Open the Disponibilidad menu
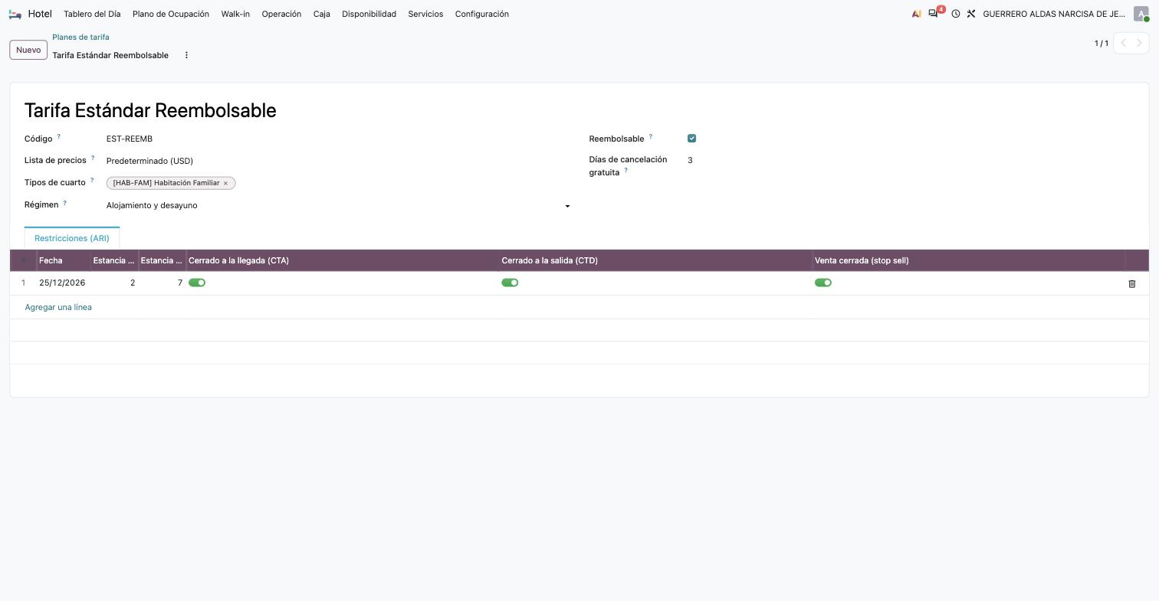The height and width of the screenshot is (601, 1159). 369,14
